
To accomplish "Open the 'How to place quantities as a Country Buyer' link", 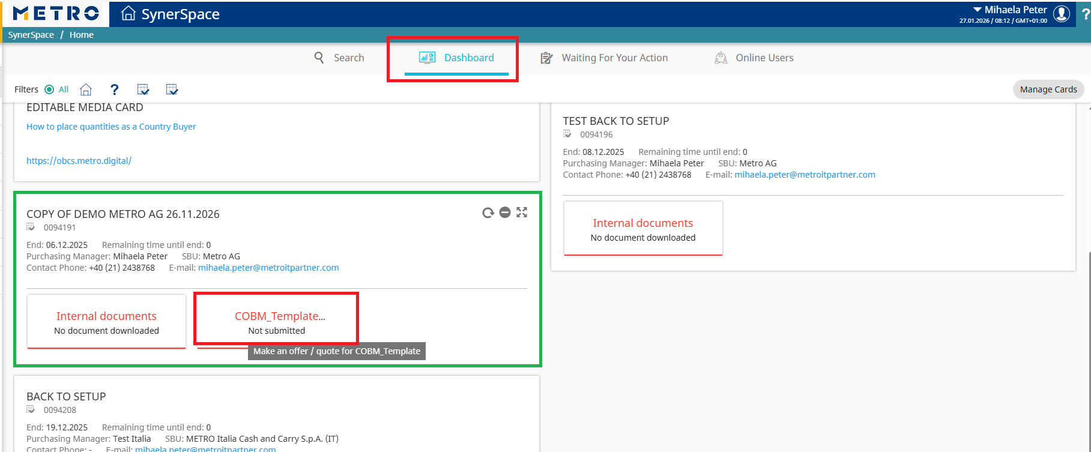I will coord(111,127).
